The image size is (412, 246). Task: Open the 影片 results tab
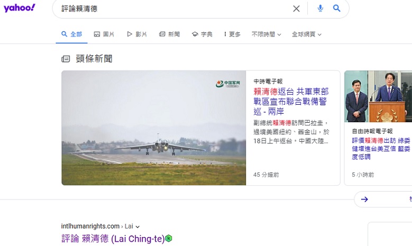click(137, 34)
